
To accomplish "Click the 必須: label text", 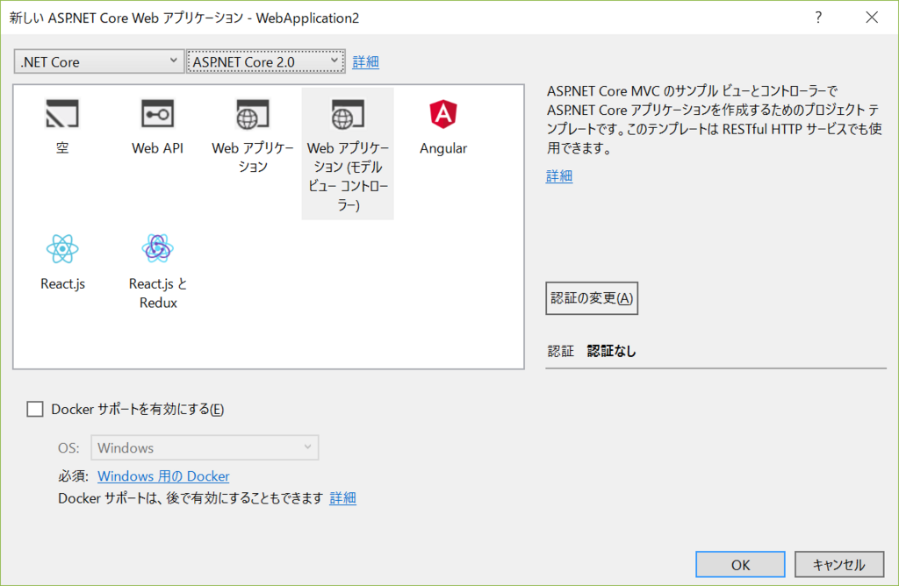I will click(x=73, y=476).
